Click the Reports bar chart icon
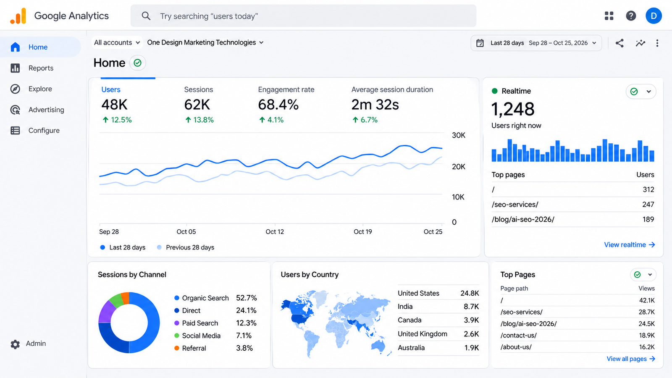Image resolution: width=672 pixels, height=378 pixels. [15, 68]
